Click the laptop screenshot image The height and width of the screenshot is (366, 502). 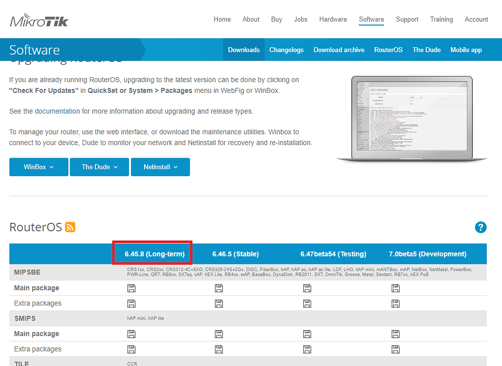point(412,119)
